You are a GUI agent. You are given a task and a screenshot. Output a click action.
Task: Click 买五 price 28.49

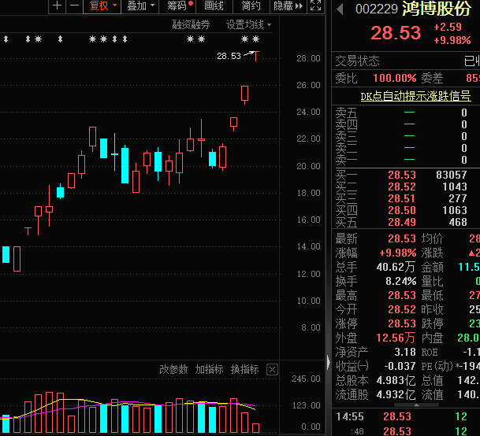pos(402,222)
